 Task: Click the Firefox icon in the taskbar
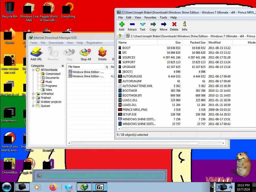tap(53, 187)
